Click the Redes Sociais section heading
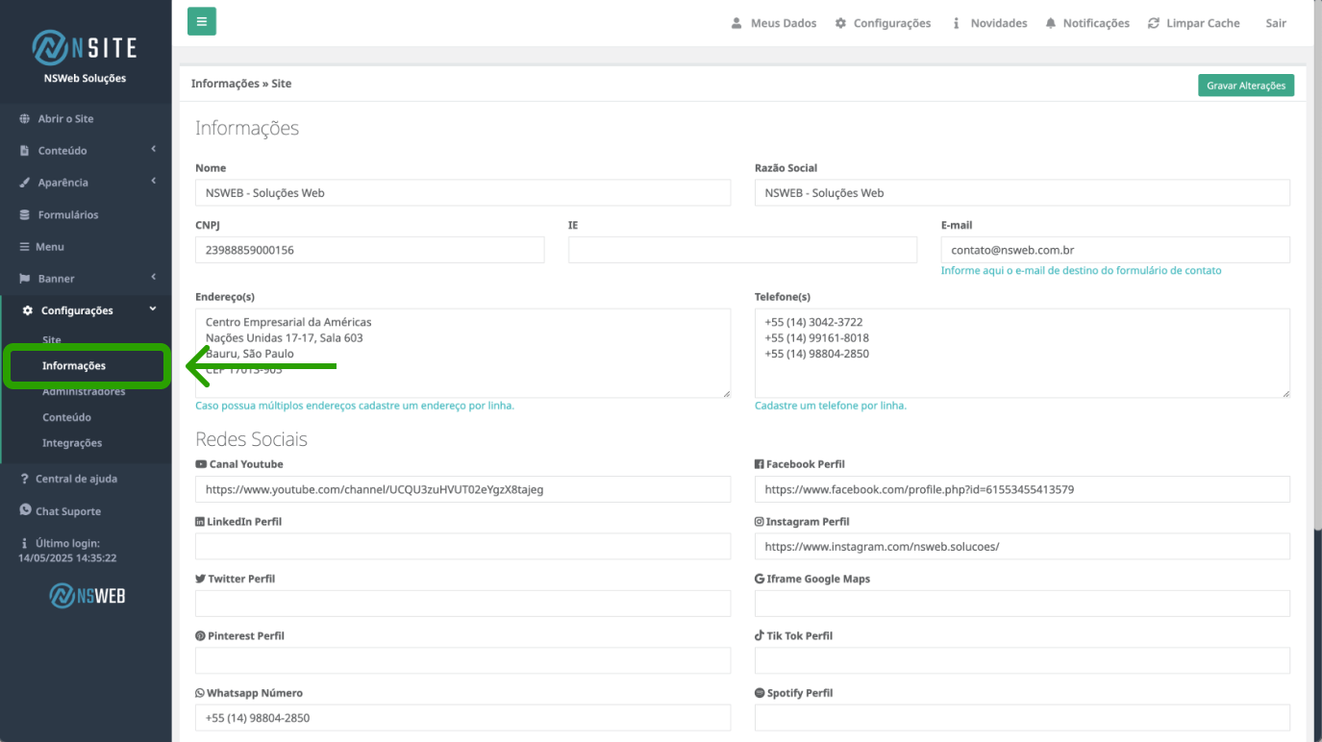This screenshot has height=742, width=1322. click(251, 439)
